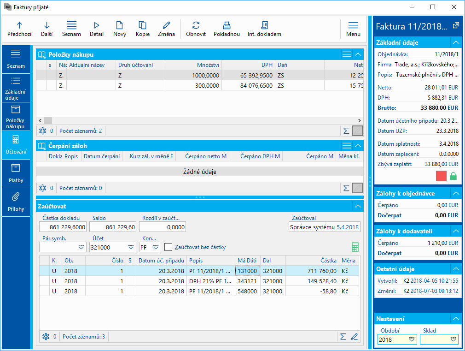Click the Nový toolbar button

click(120, 29)
